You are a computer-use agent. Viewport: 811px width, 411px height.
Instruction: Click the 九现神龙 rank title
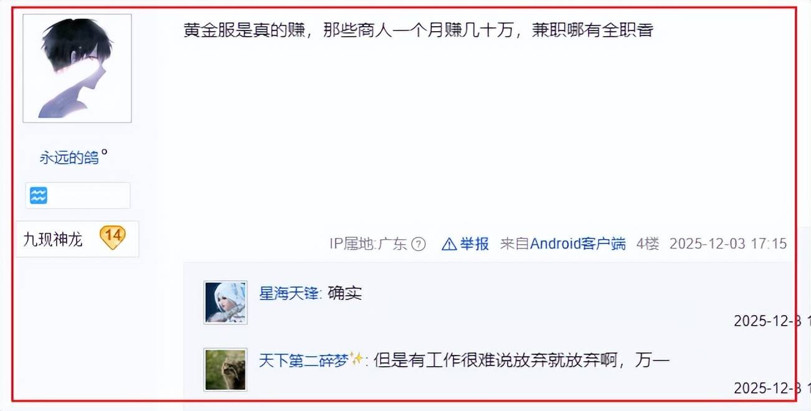(53, 239)
